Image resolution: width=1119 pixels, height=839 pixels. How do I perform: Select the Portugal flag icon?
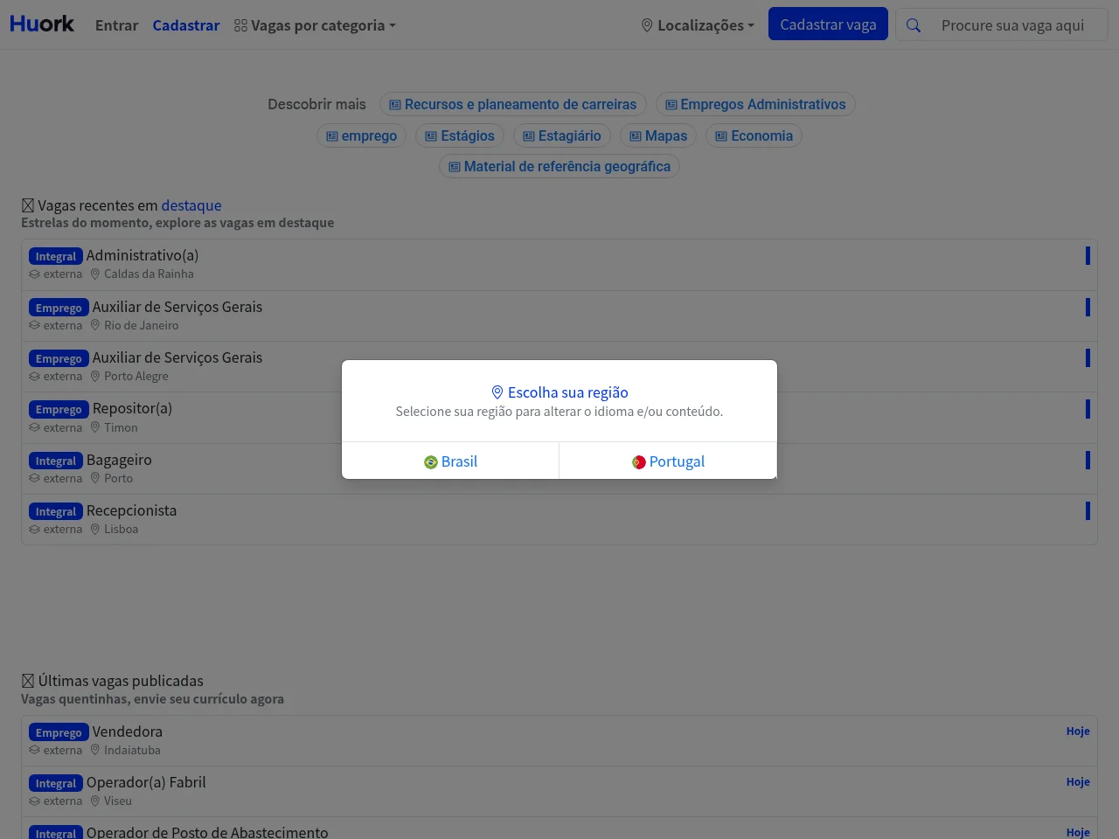pyautogui.click(x=639, y=462)
